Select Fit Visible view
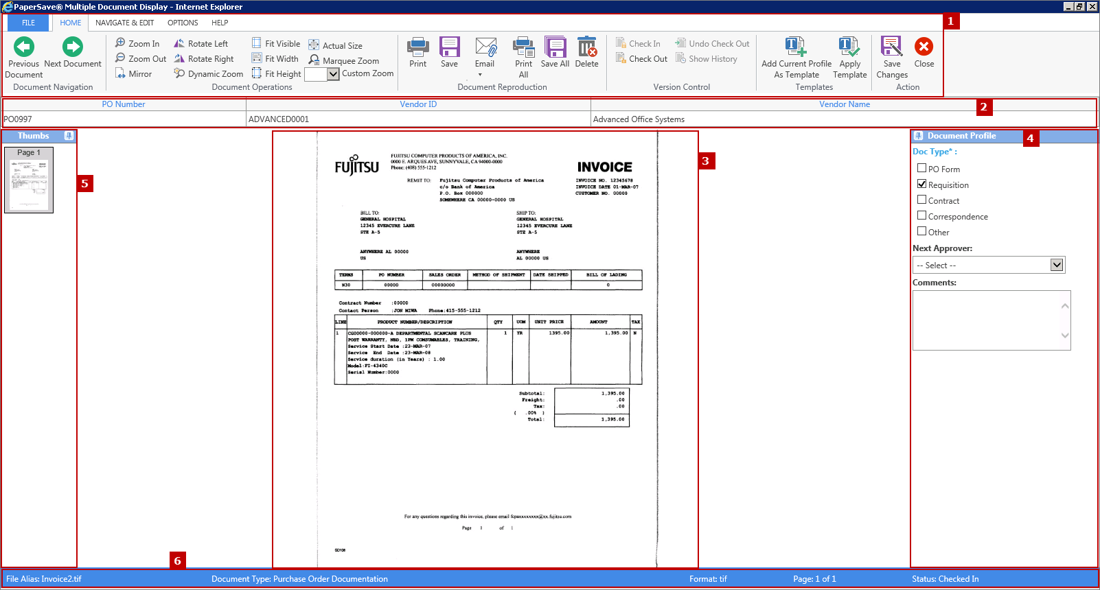 [276, 43]
